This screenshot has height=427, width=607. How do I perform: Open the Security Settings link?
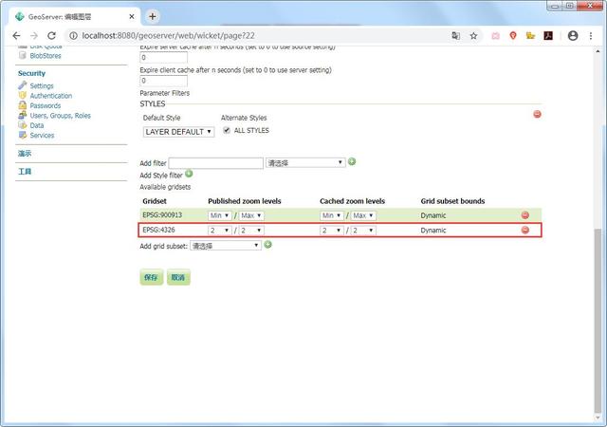pos(42,85)
